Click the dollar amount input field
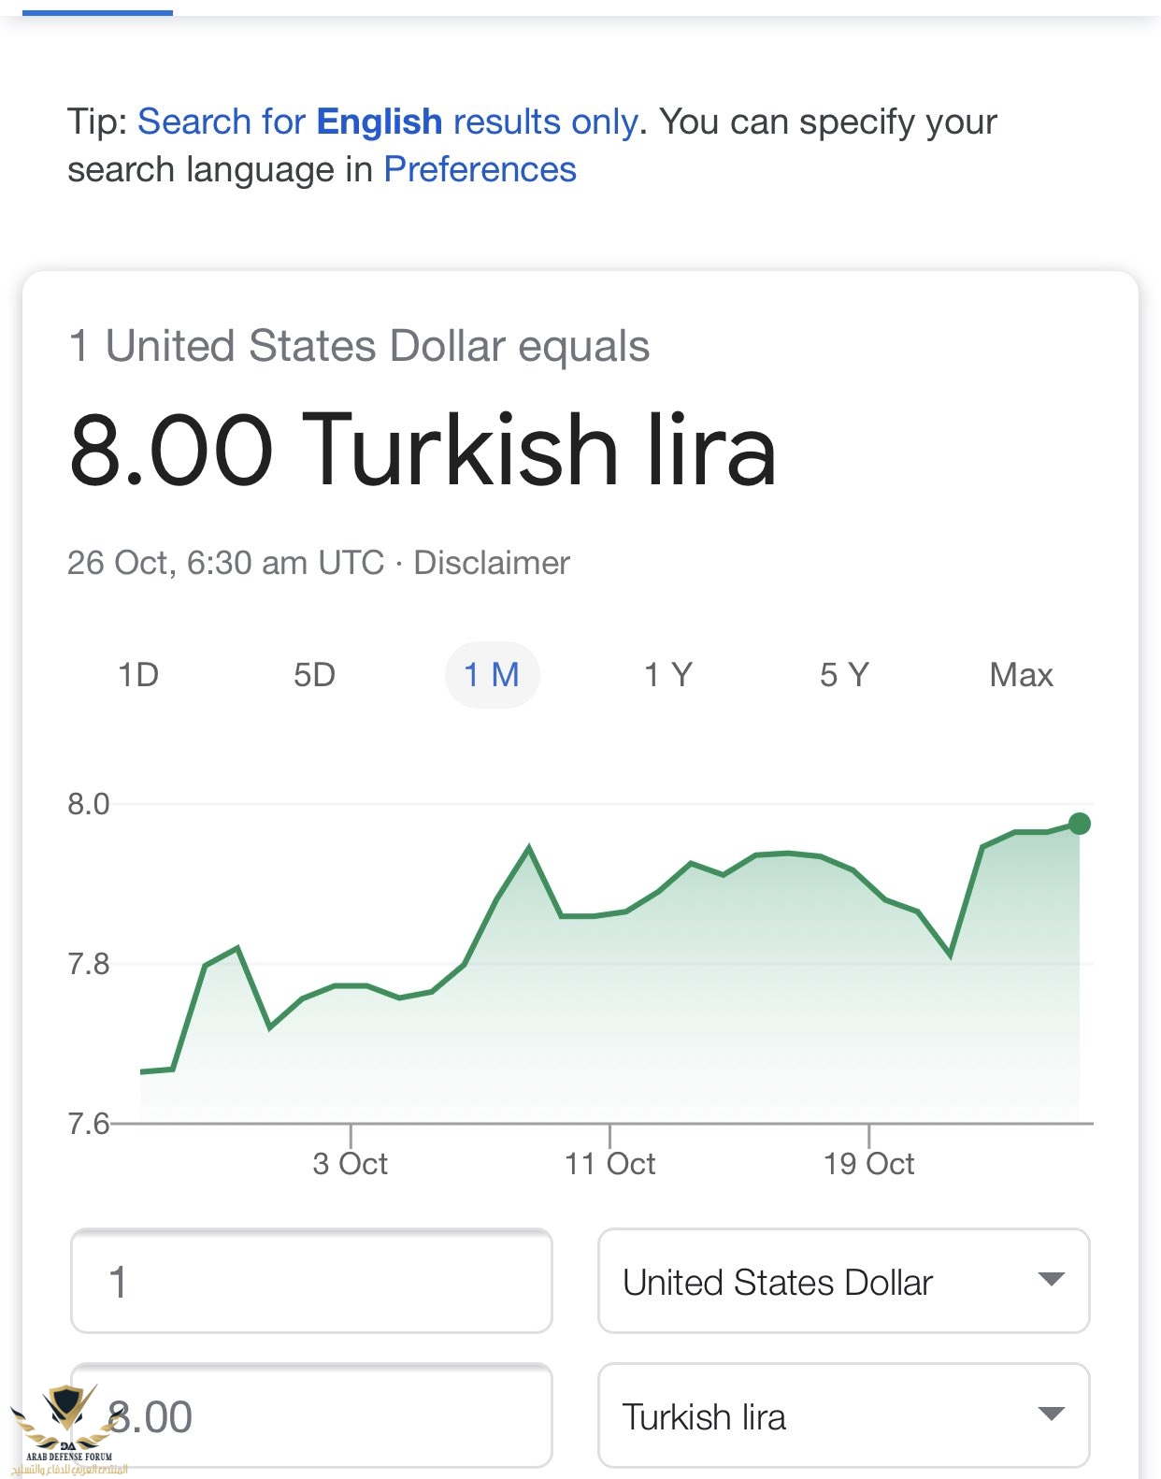Screen dimensions: 1161x1479 tap(311, 1282)
